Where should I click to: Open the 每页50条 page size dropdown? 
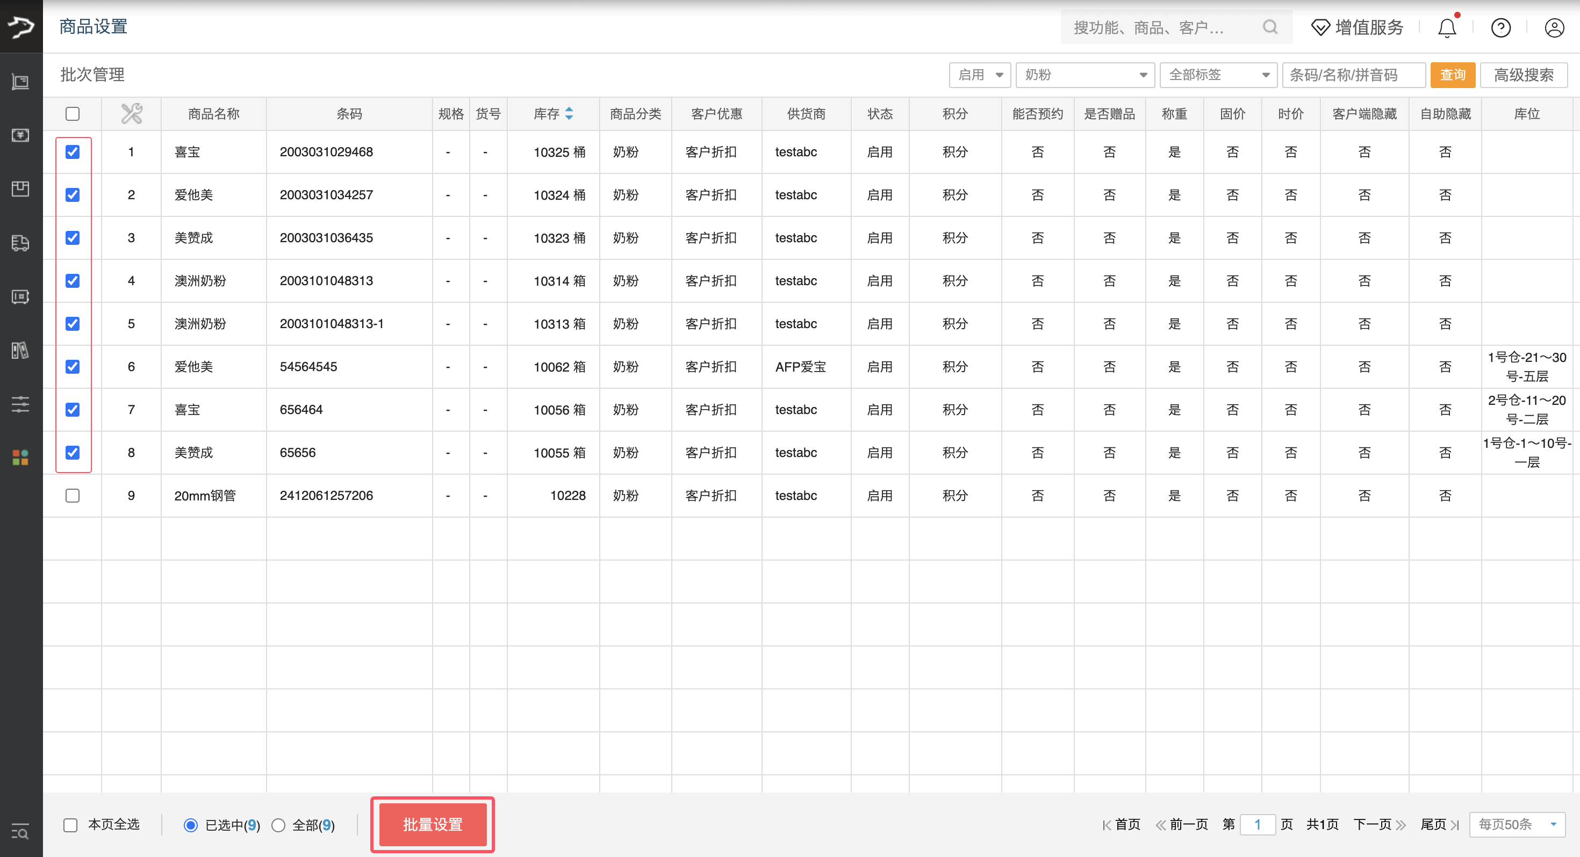click(x=1517, y=824)
